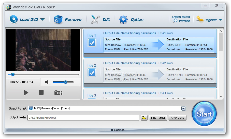Select the Title 2 output file name
Viewport: 231px width, 139px height.
pos(138,63)
